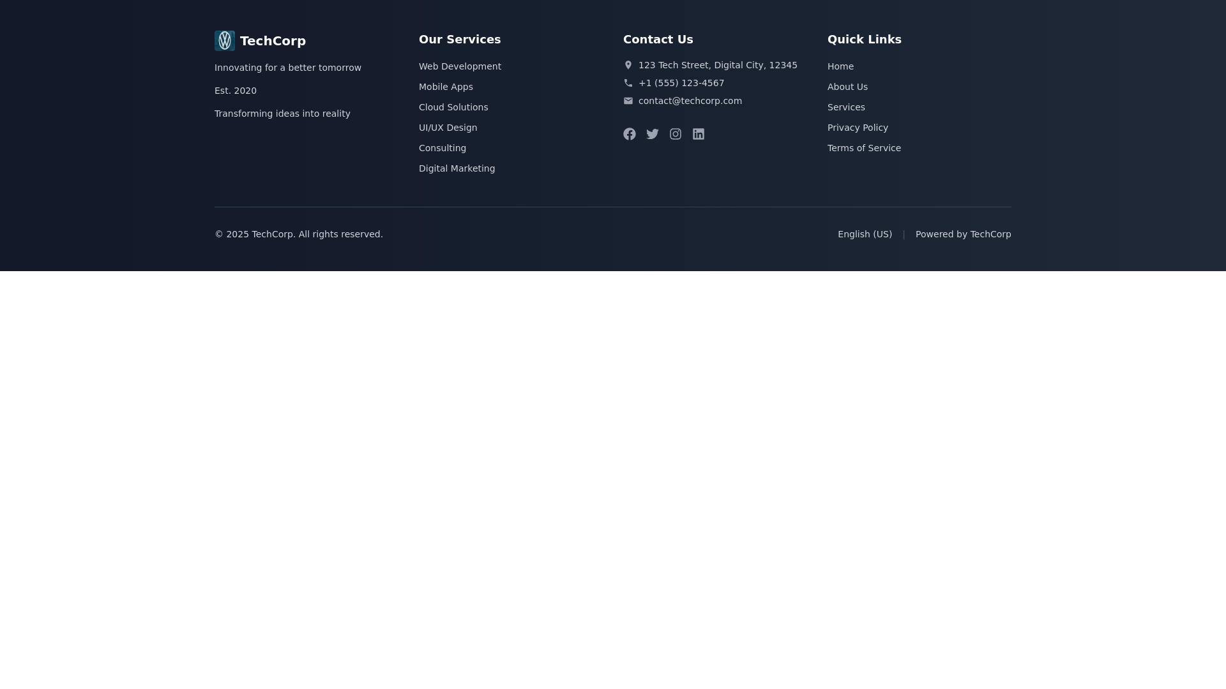
Task: Select the Consulting service link
Action: click(x=443, y=148)
